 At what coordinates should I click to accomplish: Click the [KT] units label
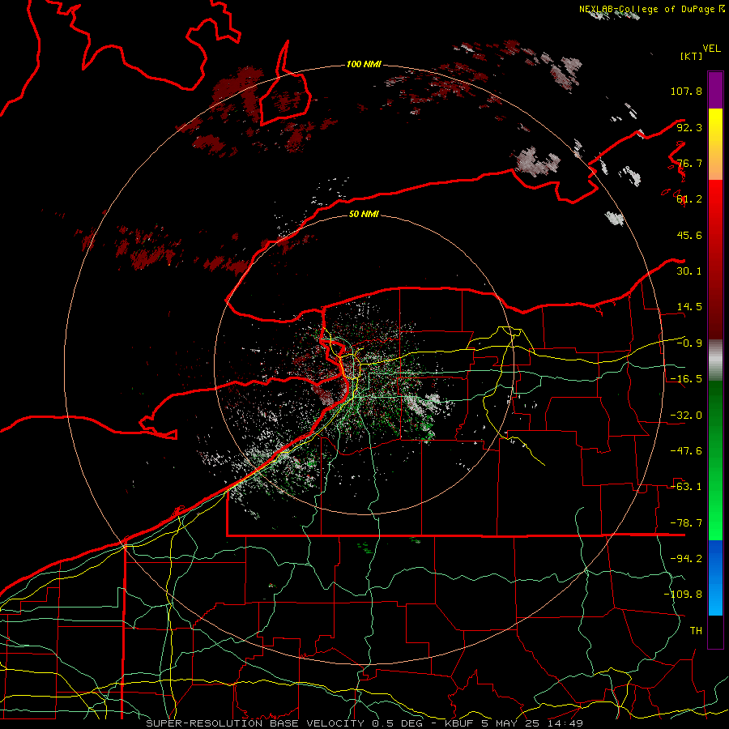pos(692,56)
